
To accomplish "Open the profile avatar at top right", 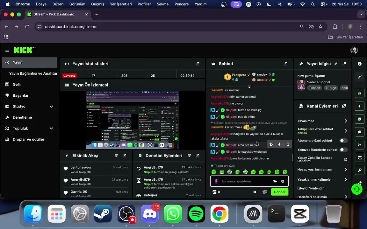I will (x=354, y=50).
